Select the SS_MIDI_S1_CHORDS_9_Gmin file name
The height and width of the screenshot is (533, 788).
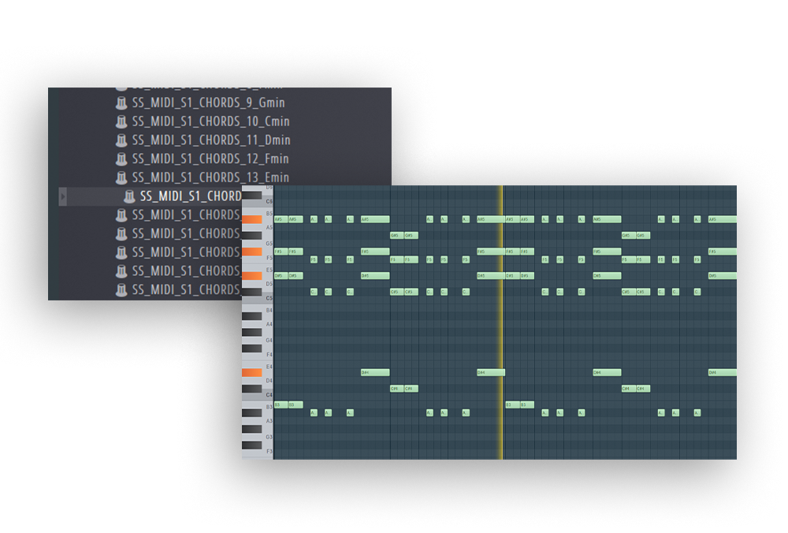[x=208, y=103]
